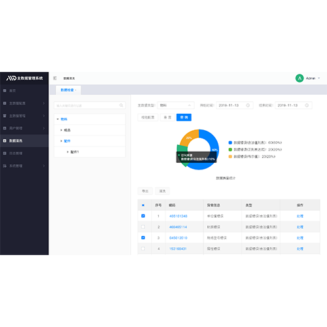
Task: Open 首页 home icon in sidebar
Action: point(5,90)
